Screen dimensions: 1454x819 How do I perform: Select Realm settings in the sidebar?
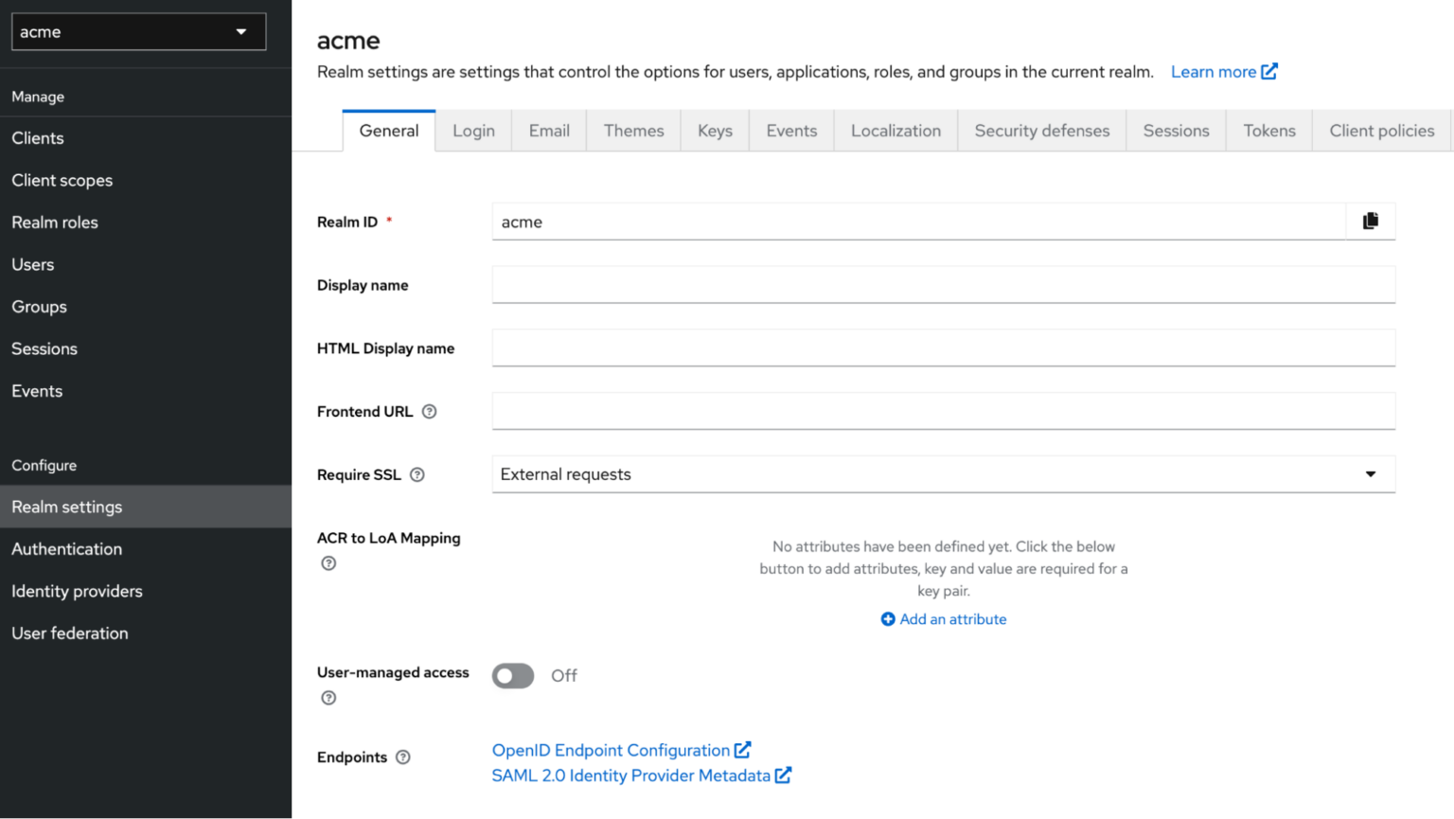[66, 507]
